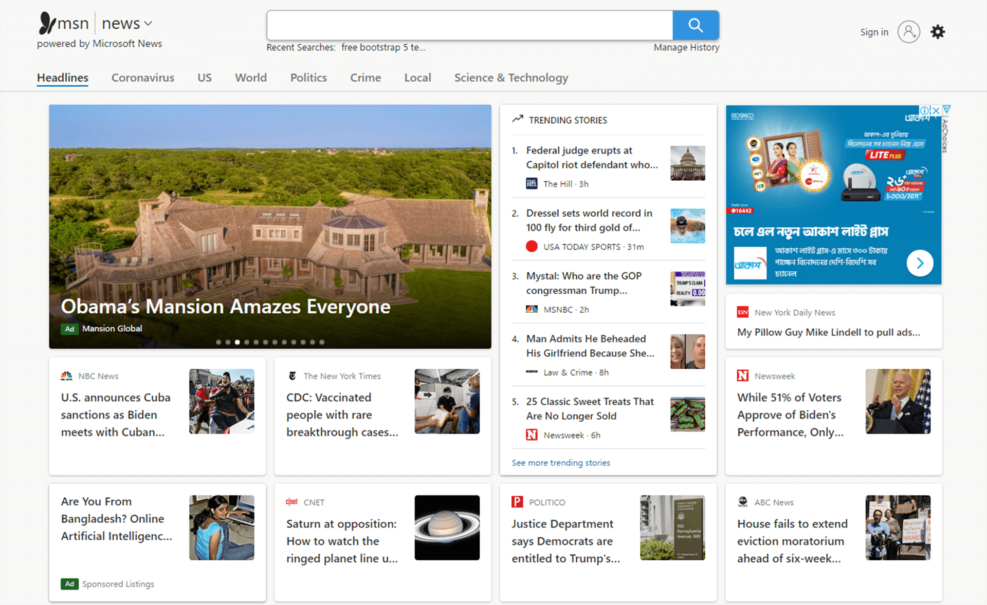The width and height of the screenshot is (987, 605).
Task: Click Newsweek logo on Biden approval card
Action: (x=743, y=376)
